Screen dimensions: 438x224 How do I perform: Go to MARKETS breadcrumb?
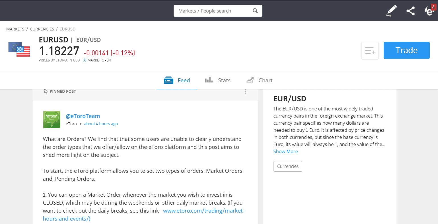click(x=15, y=29)
